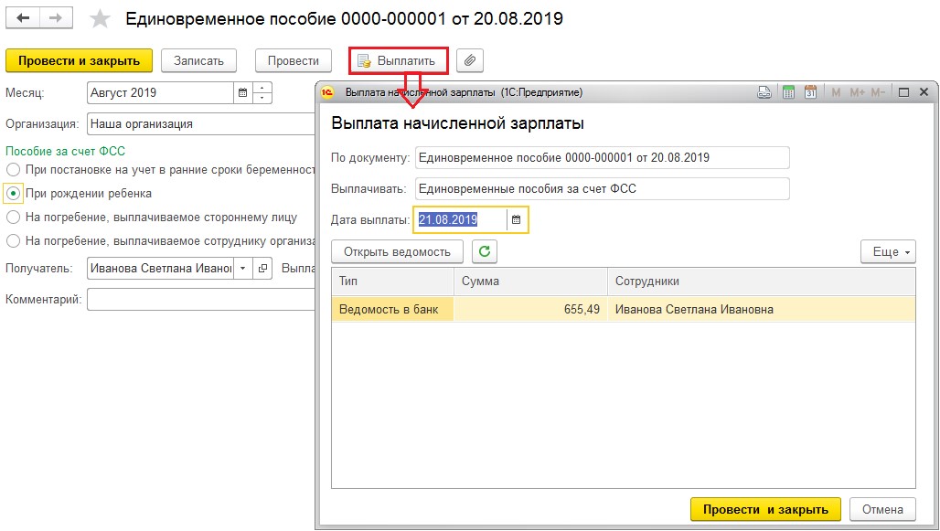The width and height of the screenshot is (940, 531).
Task: Click the 'Выплатить' button
Action: coord(398,60)
